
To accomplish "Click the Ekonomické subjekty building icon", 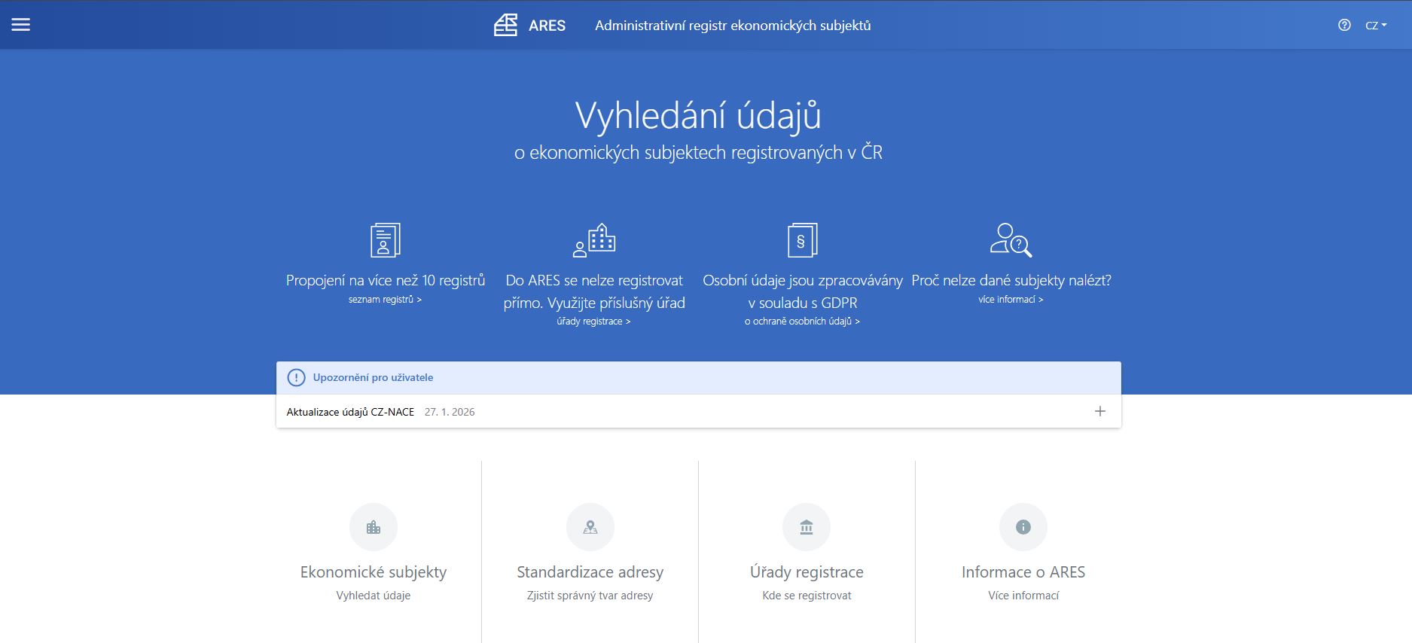I will click(374, 527).
